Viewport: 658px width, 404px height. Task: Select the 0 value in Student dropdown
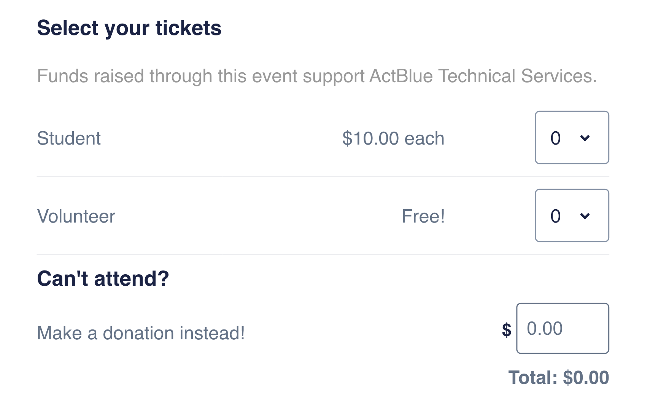[555, 138]
